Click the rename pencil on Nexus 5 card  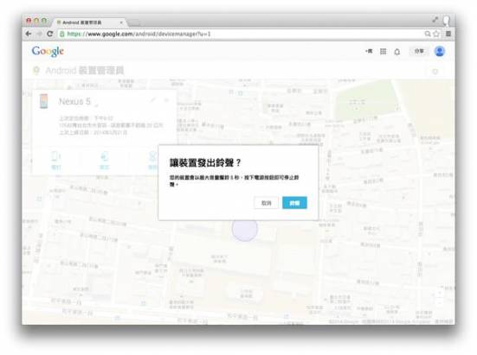coord(153,100)
